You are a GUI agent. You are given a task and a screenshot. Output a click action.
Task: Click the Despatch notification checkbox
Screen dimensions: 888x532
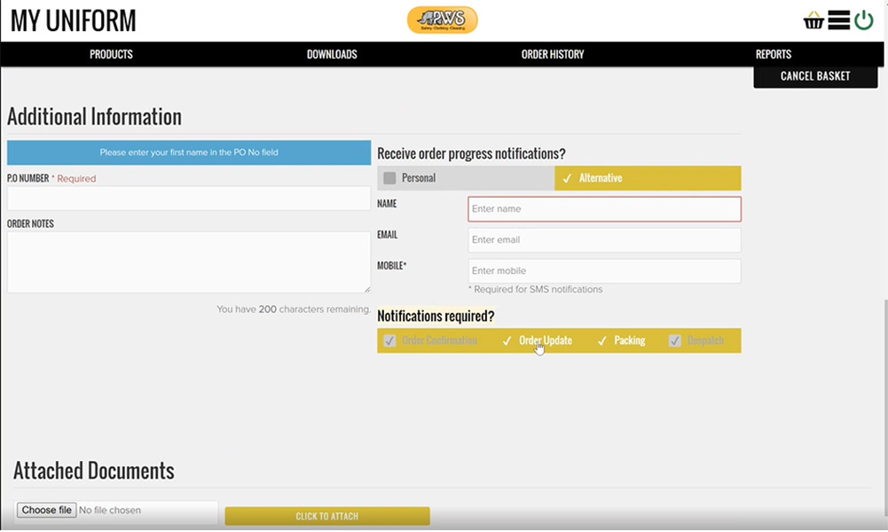tap(675, 340)
